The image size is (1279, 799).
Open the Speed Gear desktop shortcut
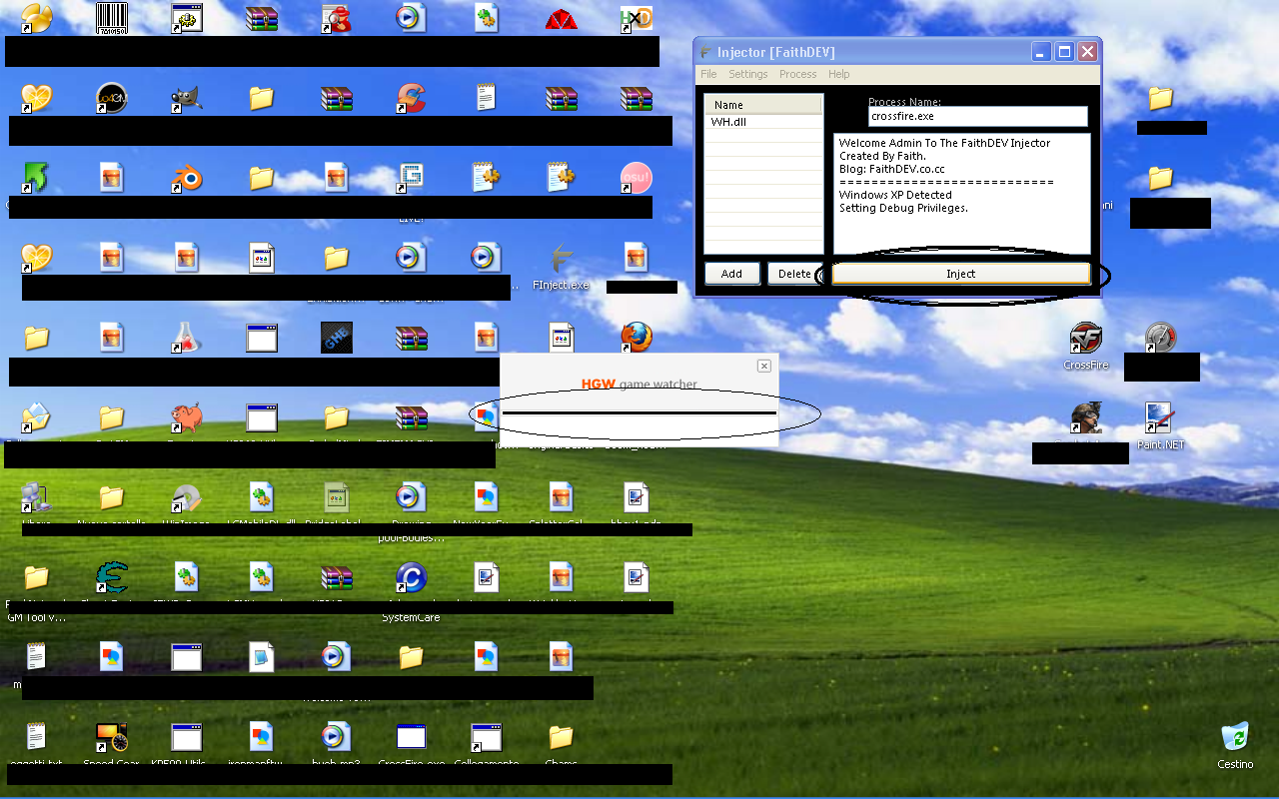111,738
